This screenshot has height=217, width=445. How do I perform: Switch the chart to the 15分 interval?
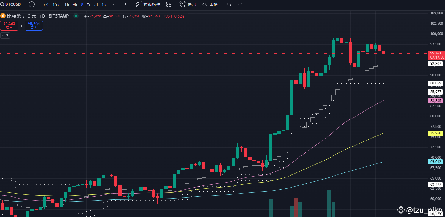tap(57, 4)
